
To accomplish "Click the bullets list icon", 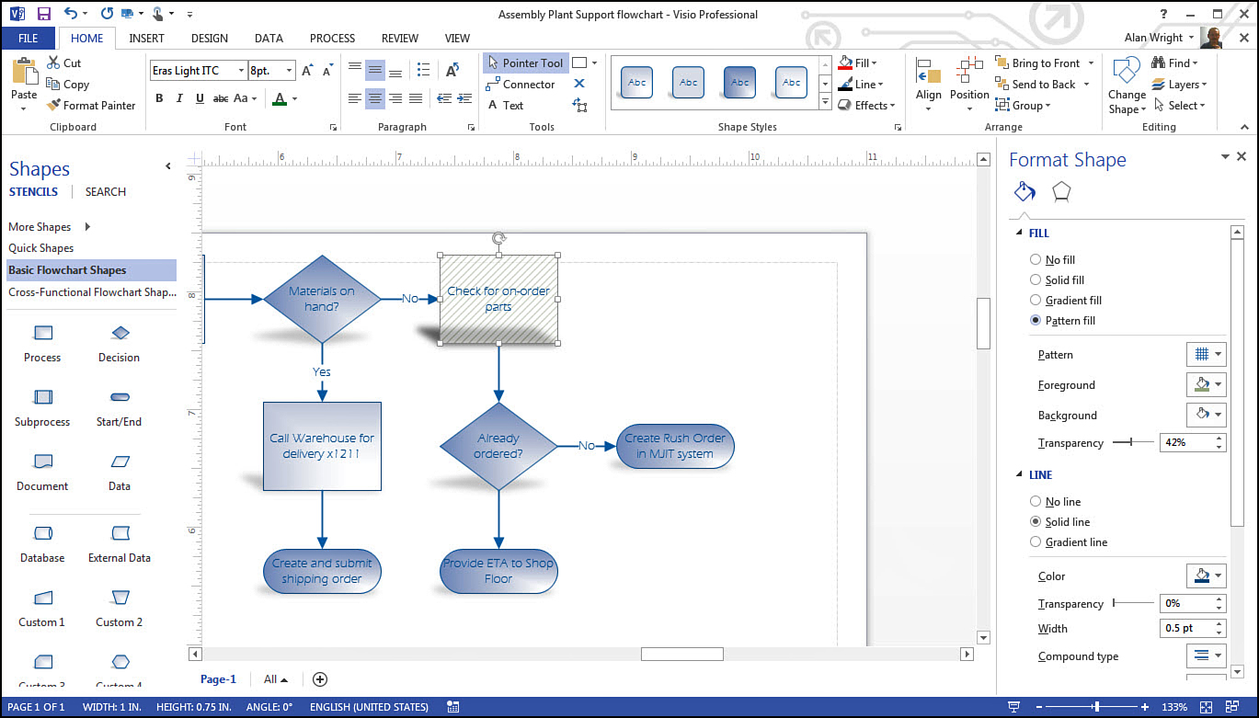I will tap(423, 70).
